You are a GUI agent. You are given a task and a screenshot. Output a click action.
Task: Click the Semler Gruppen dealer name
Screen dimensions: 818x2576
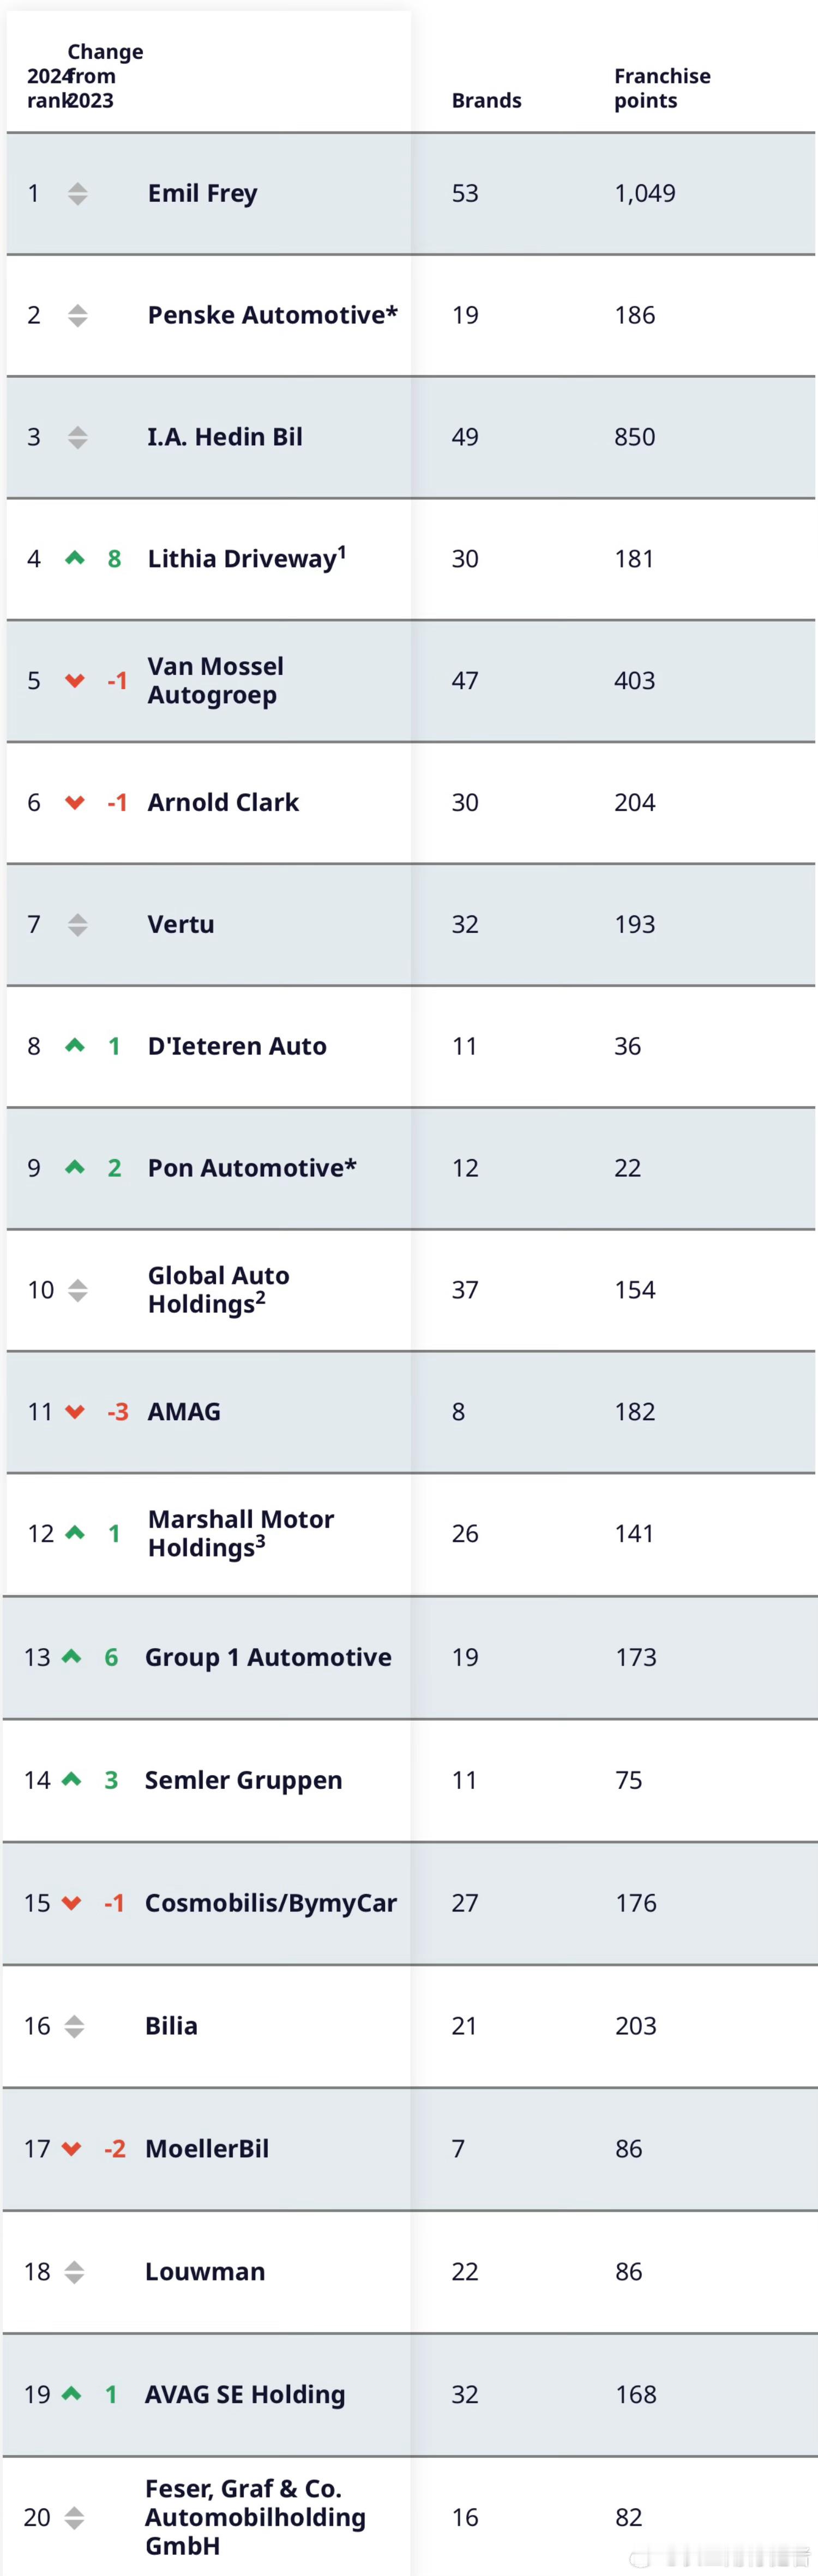243,1780
